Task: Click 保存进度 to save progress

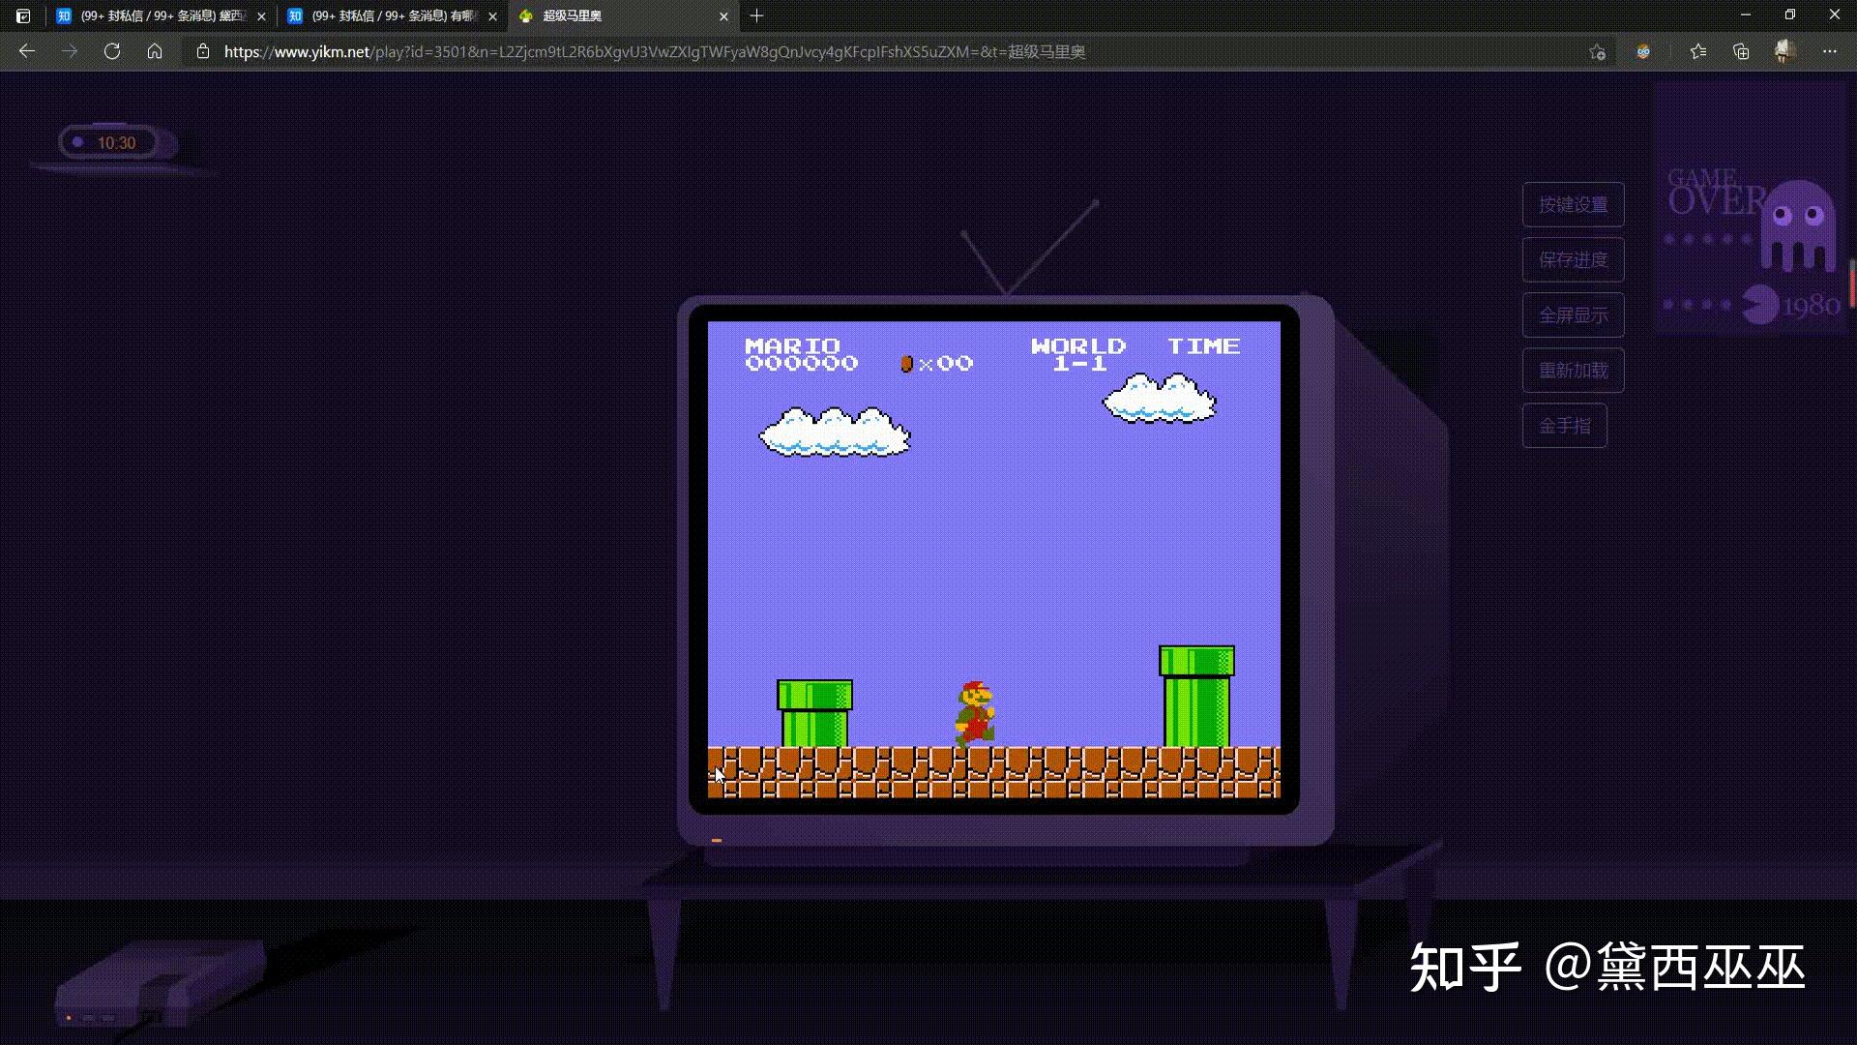Action: [x=1573, y=260]
